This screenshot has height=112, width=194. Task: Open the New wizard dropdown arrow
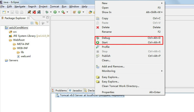coord(8,12)
